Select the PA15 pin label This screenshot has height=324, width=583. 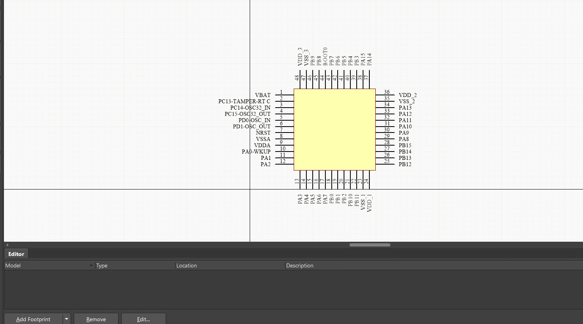click(x=363, y=59)
